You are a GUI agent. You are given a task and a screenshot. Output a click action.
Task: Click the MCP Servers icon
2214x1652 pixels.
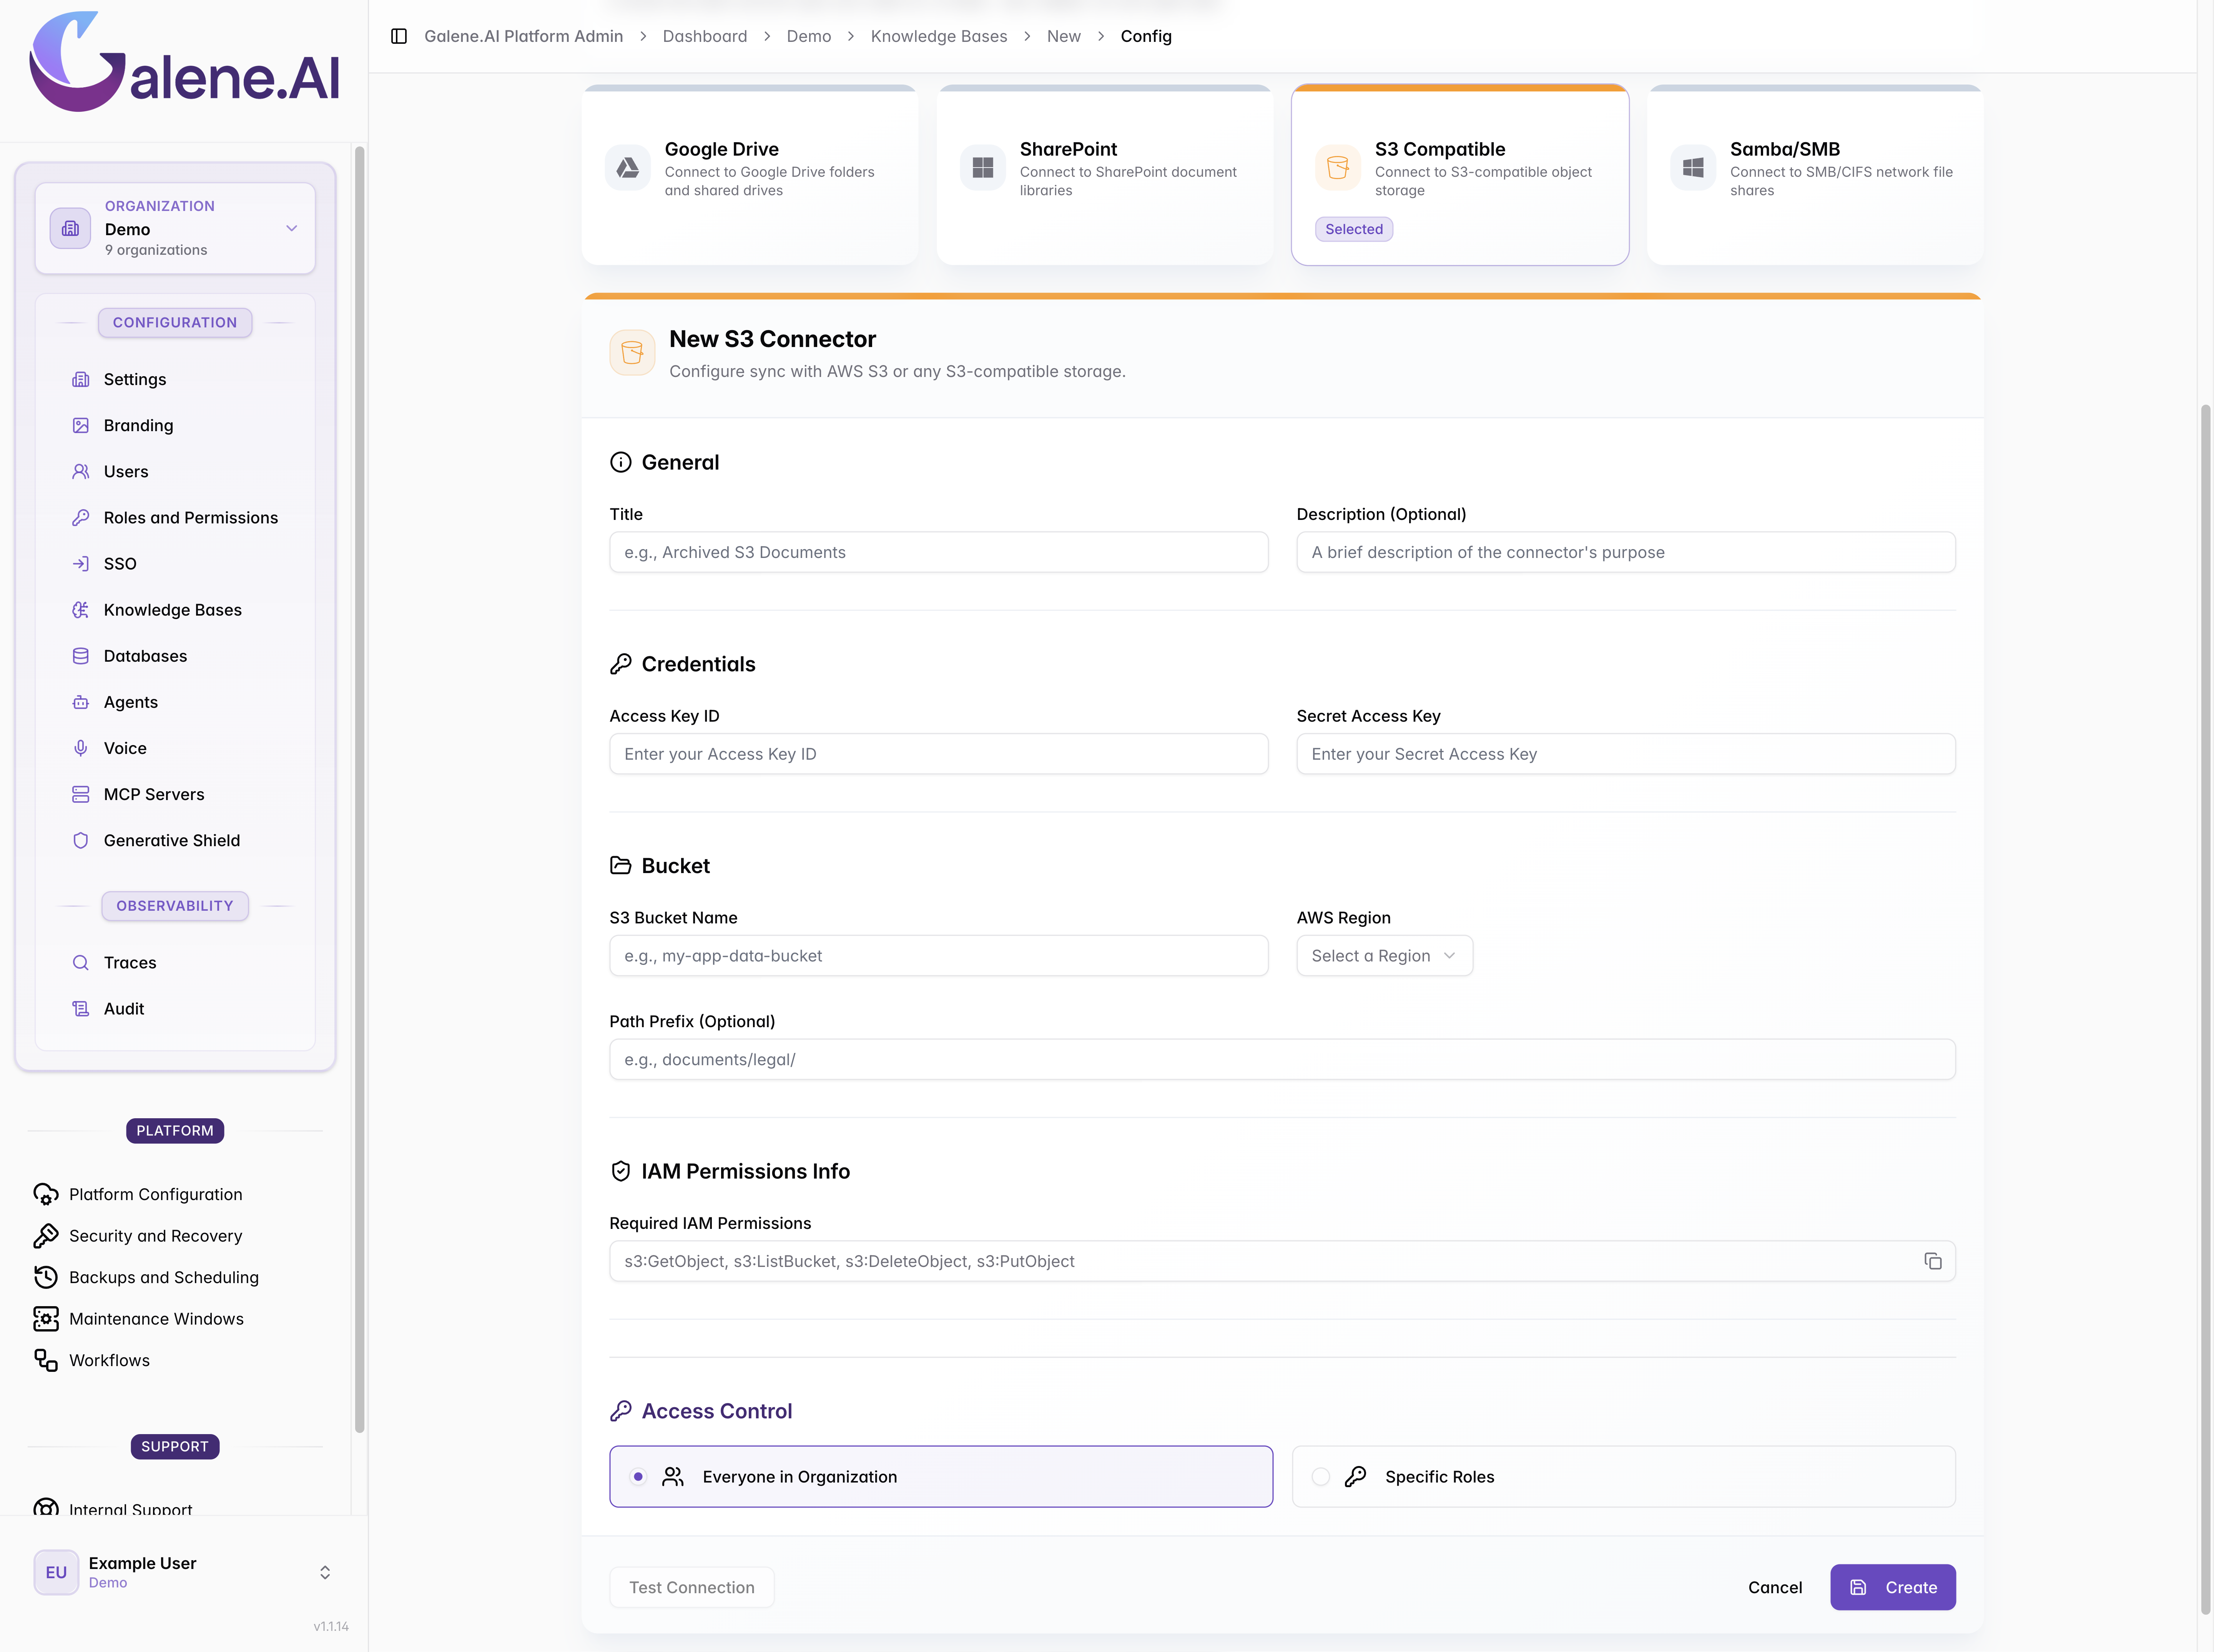pyautogui.click(x=81, y=794)
